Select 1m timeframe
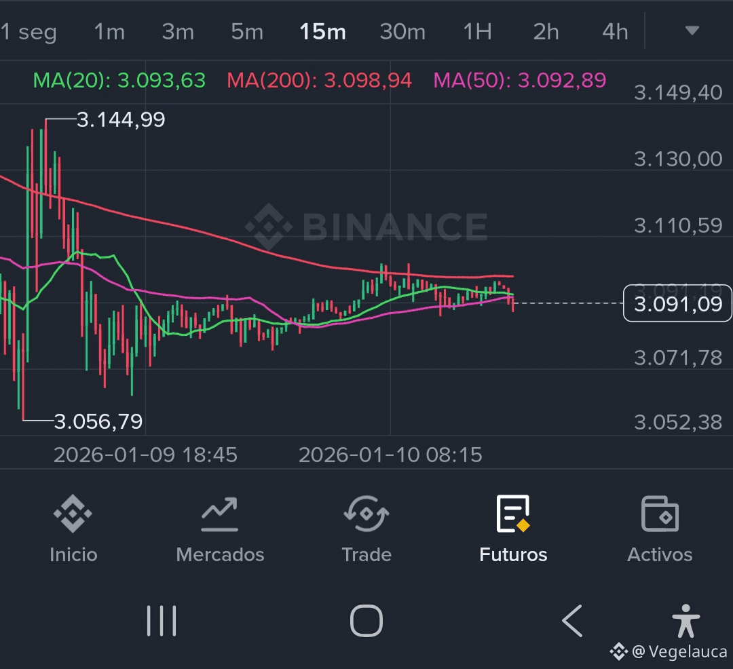This screenshot has width=733, height=669. pyautogui.click(x=109, y=32)
